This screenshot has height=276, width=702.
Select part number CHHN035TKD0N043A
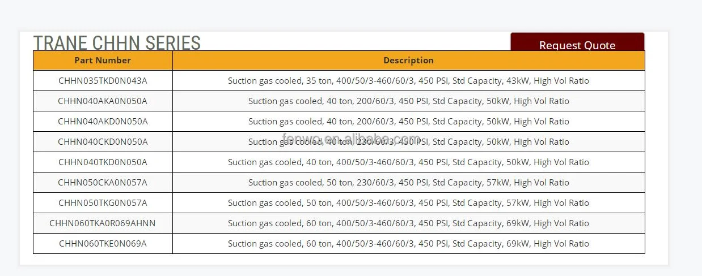coord(103,81)
